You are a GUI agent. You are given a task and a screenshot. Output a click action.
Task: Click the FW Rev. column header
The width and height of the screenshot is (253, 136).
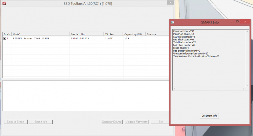pyautogui.click(x=113, y=34)
